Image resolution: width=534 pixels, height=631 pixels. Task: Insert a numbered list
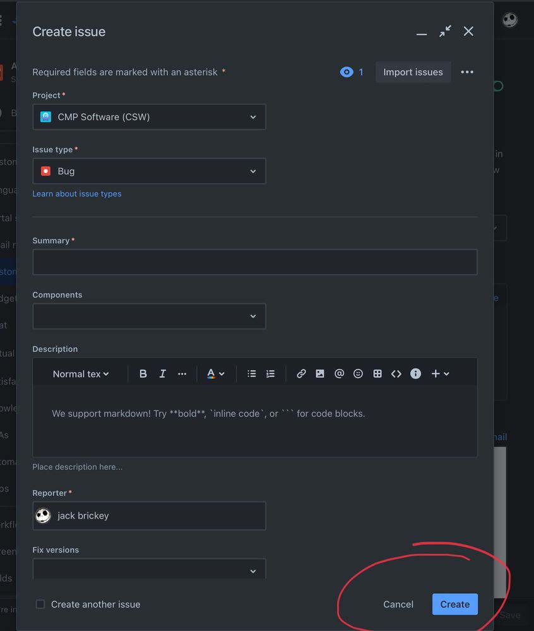[271, 374]
